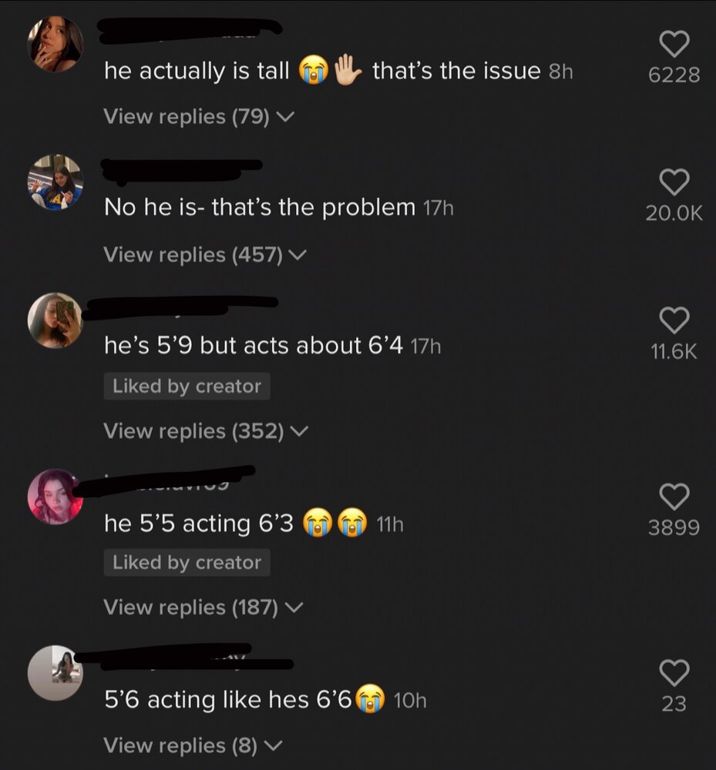Open avatar of "he actually is tall" commenter

coord(55,44)
